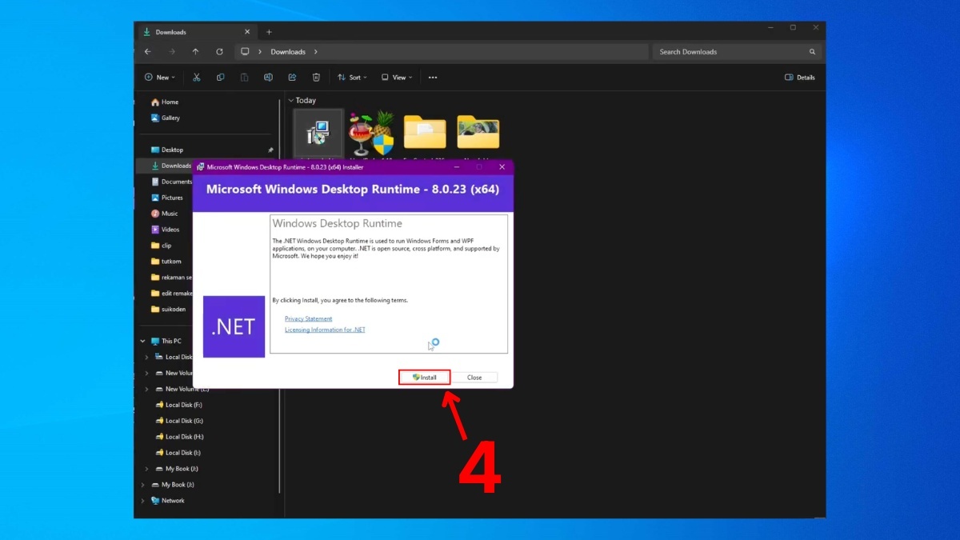Click the Copy icon in Explorer toolbar
The image size is (960, 540).
pos(220,78)
